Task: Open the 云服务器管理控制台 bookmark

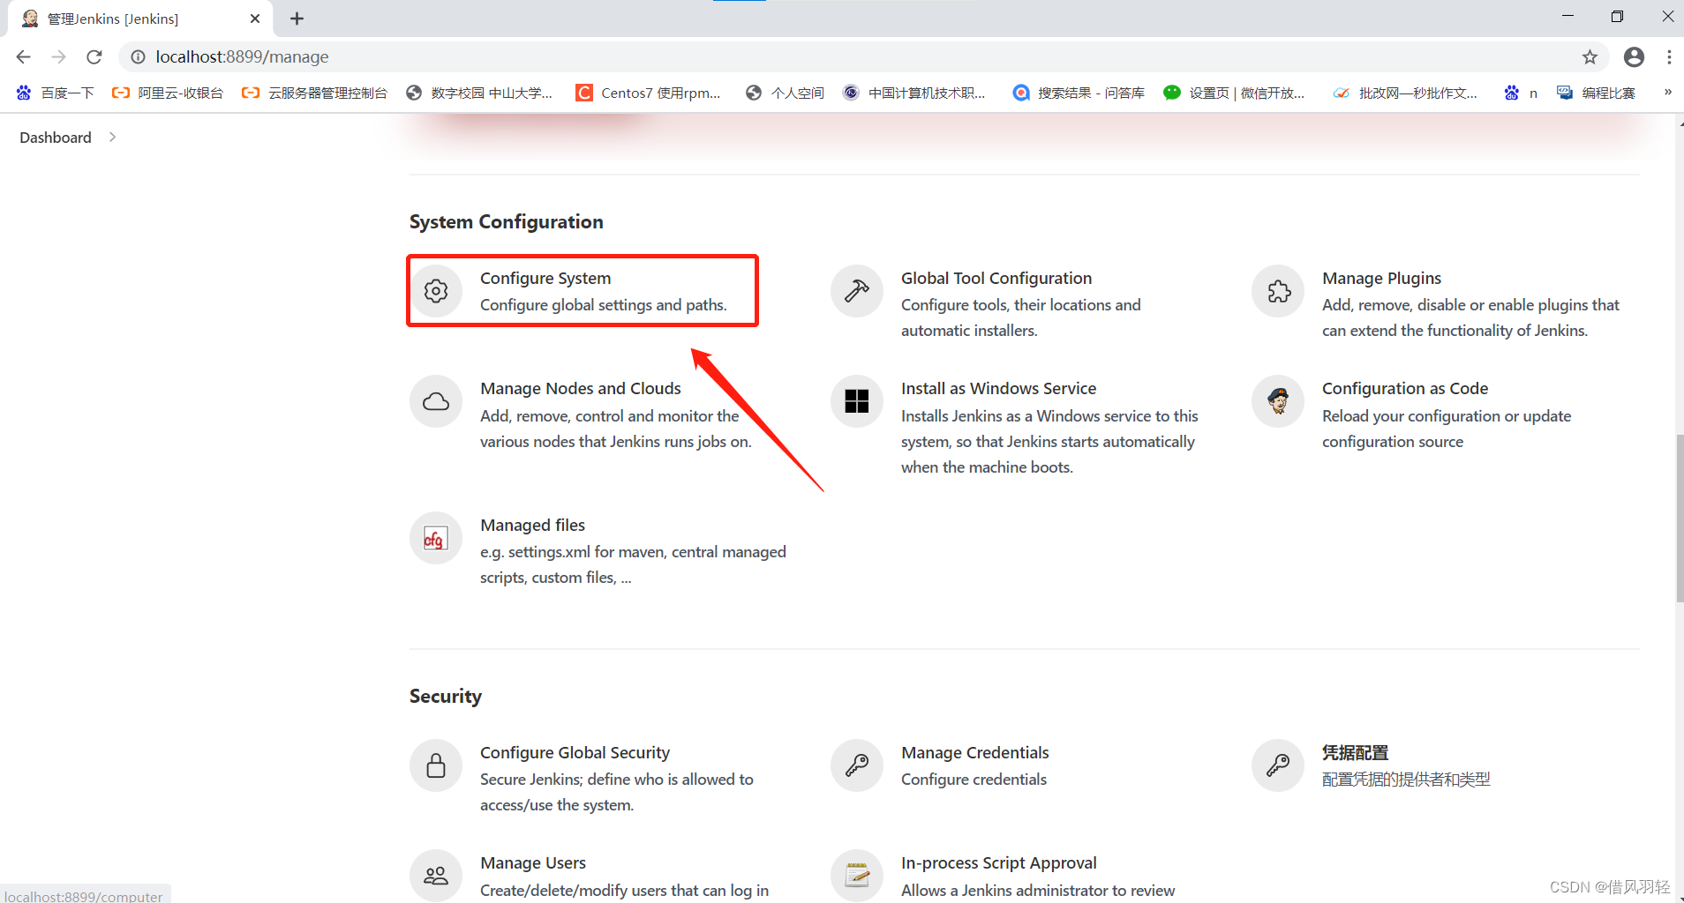Action: coord(314,93)
